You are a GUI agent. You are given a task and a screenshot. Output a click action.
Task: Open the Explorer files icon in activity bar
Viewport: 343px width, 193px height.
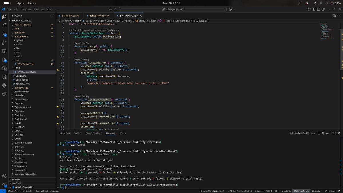(x=4, y=17)
